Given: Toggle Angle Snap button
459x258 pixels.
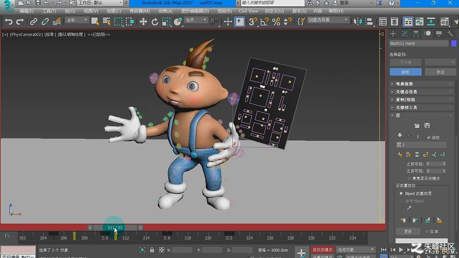Looking at the screenshot, I should coord(265,22).
